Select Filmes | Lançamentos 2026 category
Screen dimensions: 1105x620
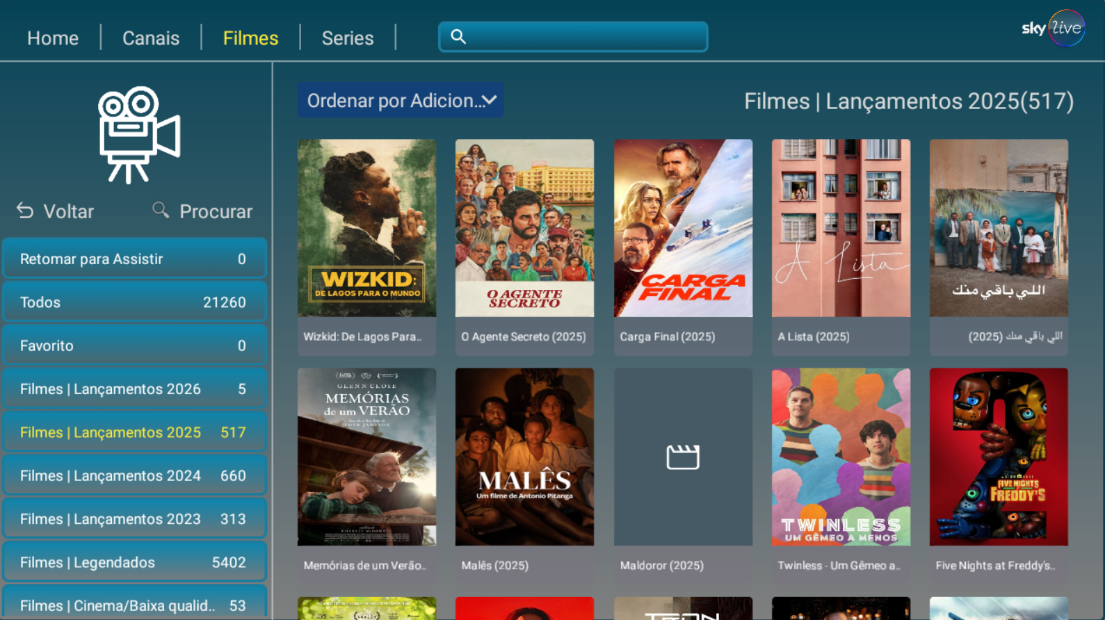135,389
